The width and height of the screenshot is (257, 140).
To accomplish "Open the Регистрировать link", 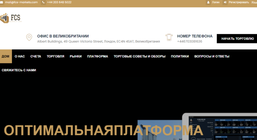I will pos(238,2).
